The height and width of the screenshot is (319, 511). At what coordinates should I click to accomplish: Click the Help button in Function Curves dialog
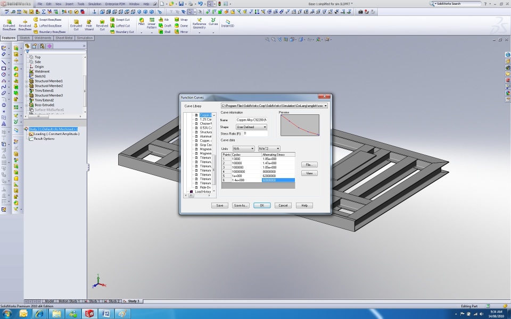pyautogui.click(x=304, y=205)
